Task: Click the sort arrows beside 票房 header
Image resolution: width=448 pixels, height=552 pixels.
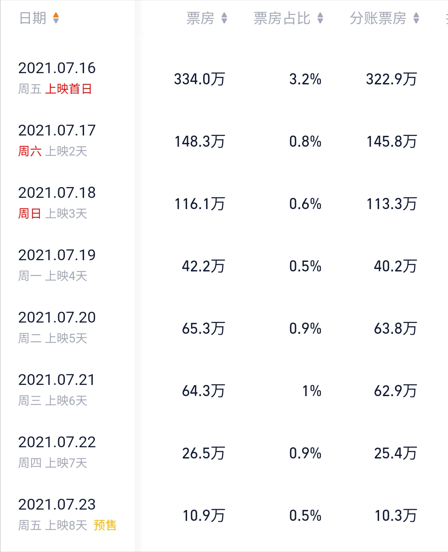Action: pos(224,18)
